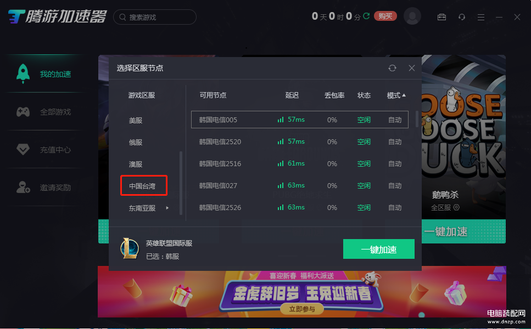Open the hamburger menu icon
Viewport: 531px width, 329px height.
[x=481, y=17]
